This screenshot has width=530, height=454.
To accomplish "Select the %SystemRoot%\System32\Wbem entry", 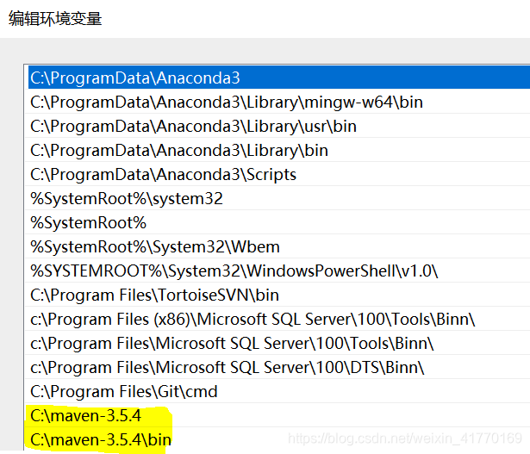I will pyautogui.click(x=279, y=247).
